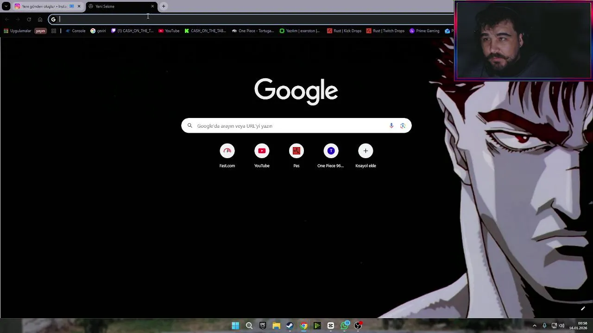Switch to Chrome in taskbar
593x333 pixels.
(x=303, y=326)
